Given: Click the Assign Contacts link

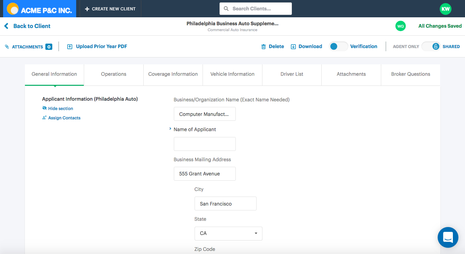Looking at the screenshot, I should coord(64,118).
